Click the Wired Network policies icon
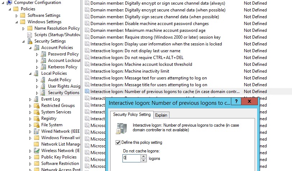 tap(36, 131)
